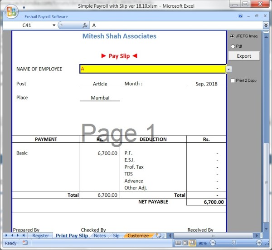The width and height of the screenshot is (272, 250).
Task: Expand the formula bar
Action: click(x=266, y=25)
